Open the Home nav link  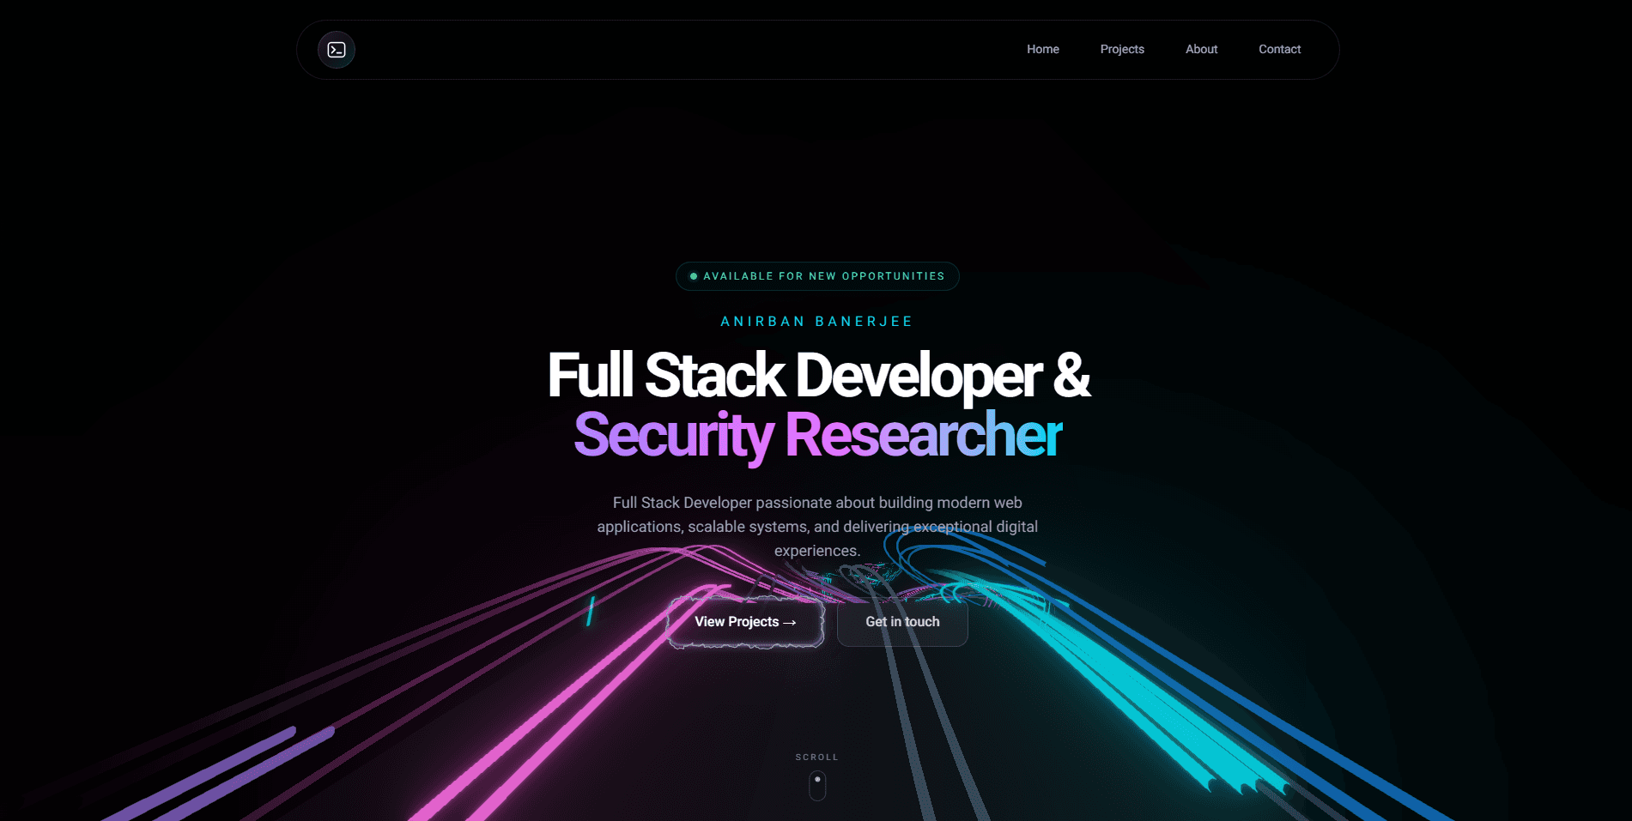pos(1043,49)
